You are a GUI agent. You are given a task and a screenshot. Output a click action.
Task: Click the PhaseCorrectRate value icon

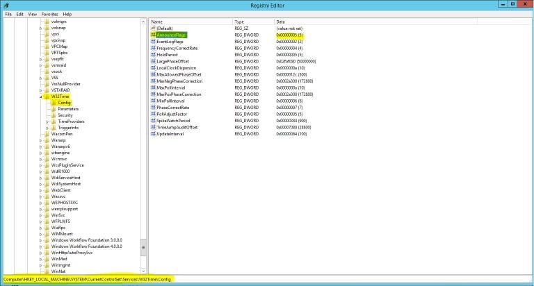click(x=153, y=108)
